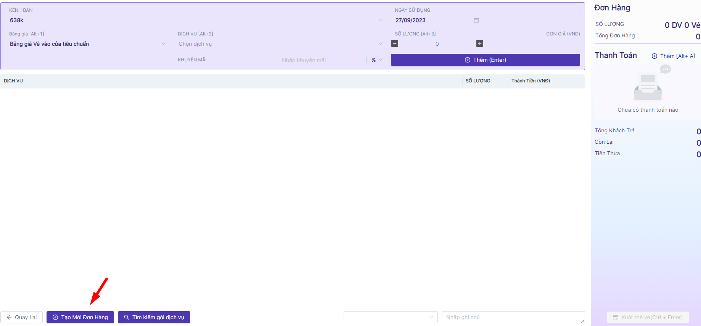The width and height of the screenshot is (701, 326).
Task: Open the calendar icon for usage date
Action: click(x=476, y=20)
